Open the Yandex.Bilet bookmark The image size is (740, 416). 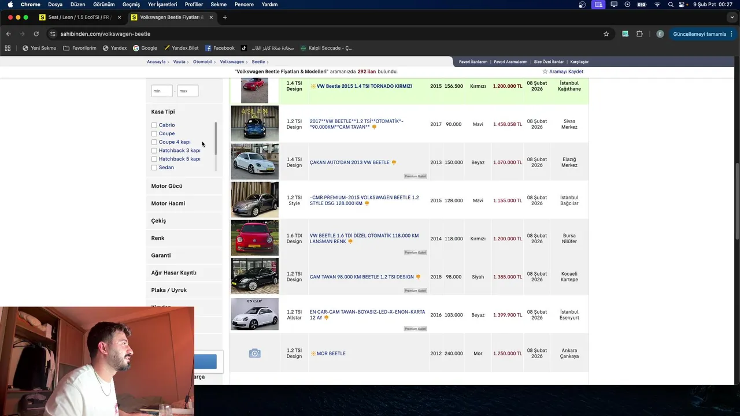(182, 48)
